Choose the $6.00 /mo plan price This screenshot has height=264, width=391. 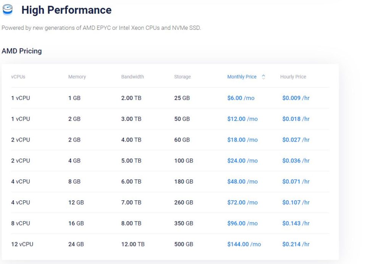[241, 98]
